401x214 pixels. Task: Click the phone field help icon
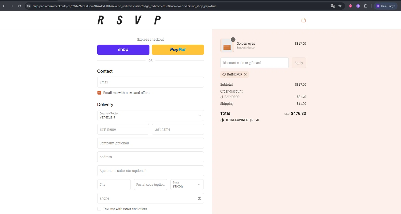tap(199, 198)
